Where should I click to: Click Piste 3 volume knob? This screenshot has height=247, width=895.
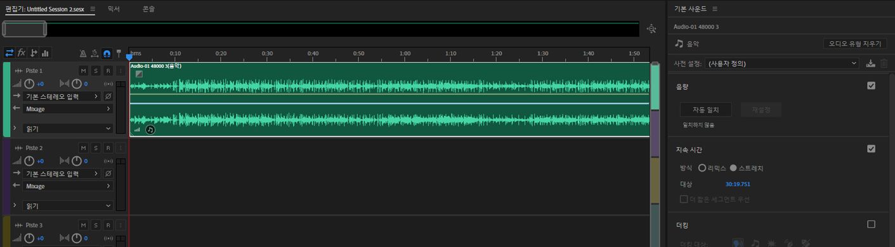(x=29, y=238)
